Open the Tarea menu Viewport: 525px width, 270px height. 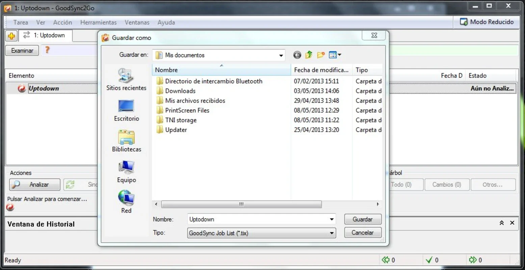21,22
